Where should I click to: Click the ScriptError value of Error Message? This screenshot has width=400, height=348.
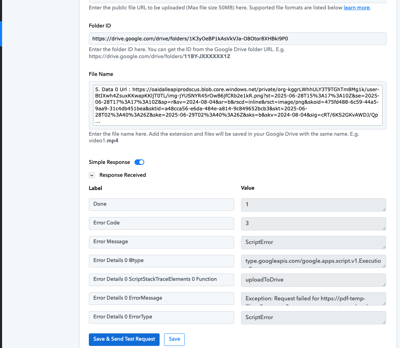coord(313,242)
